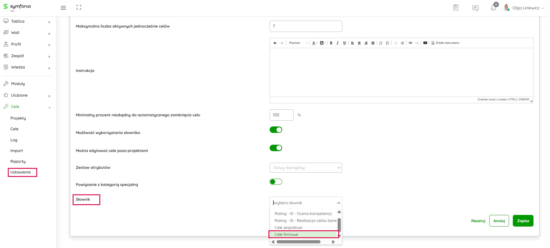
Task: Click the Anuluj button
Action: [499, 221]
